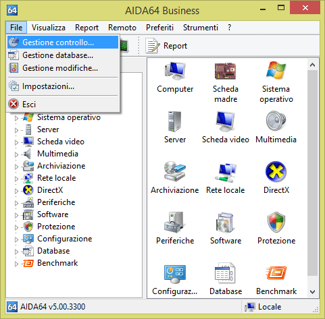The width and height of the screenshot is (325, 319).
Task: Select Benchmark in the tree
Action: click(57, 263)
